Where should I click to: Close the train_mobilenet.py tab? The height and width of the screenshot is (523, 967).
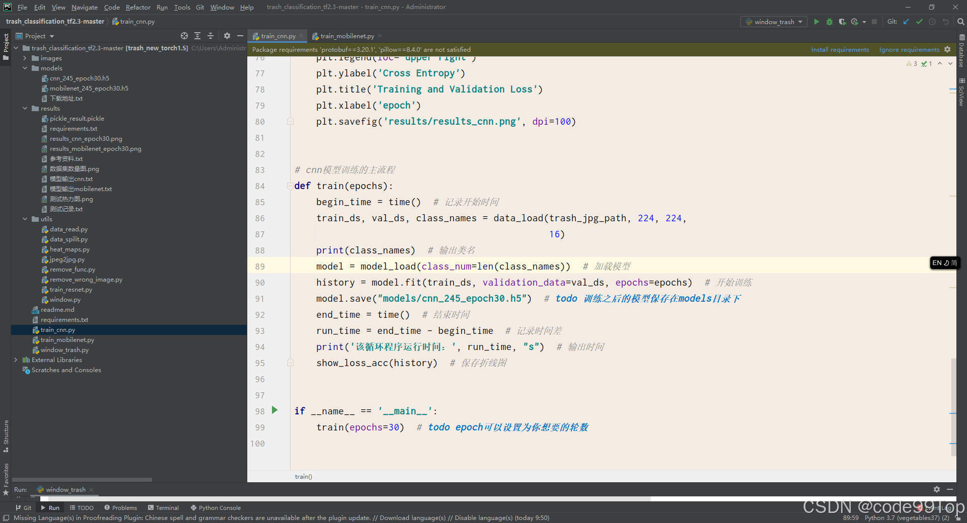(380, 36)
